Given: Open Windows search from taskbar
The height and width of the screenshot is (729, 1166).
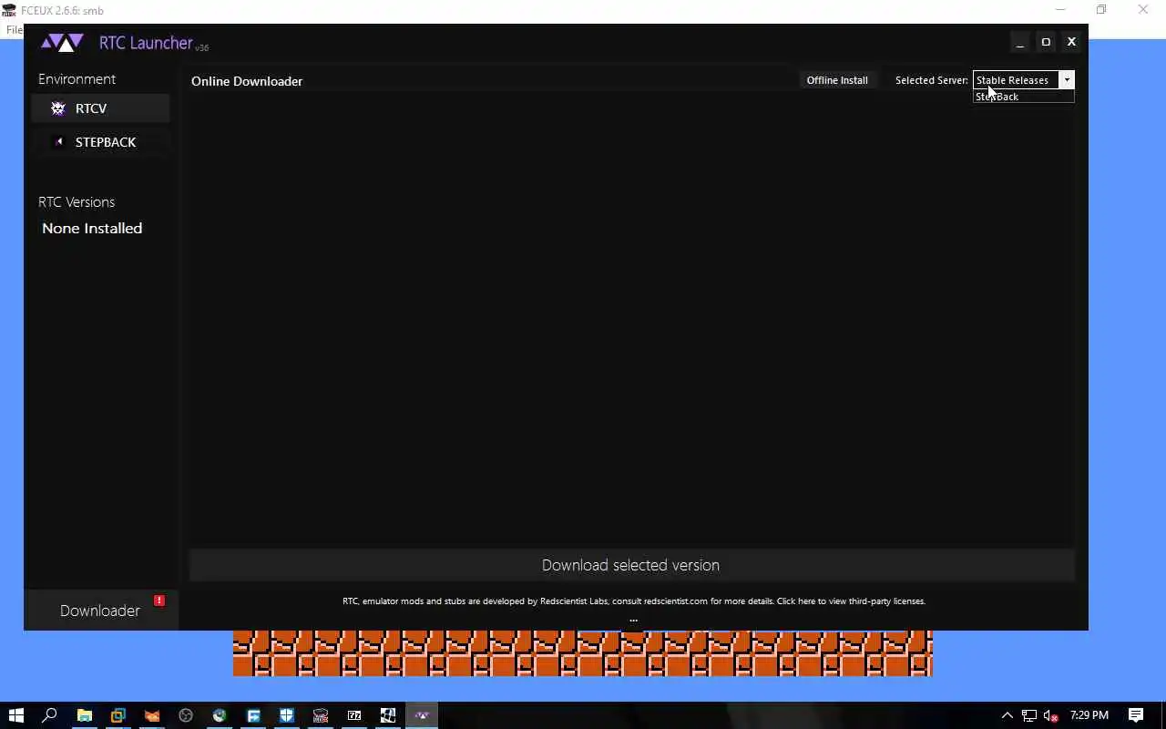Looking at the screenshot, I should coord(50,715).
